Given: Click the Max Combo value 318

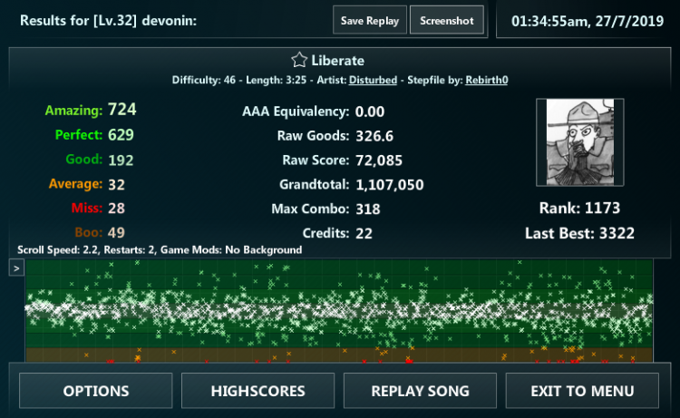Looking at the screenshot, I should [x=368, y=209].
